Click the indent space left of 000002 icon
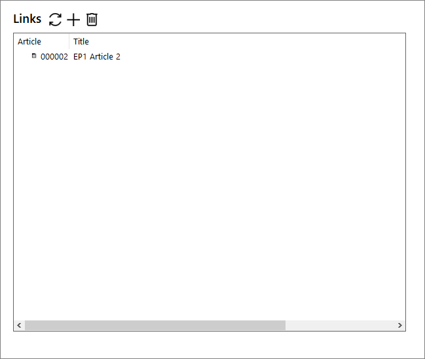Viewport: 425px width, 359px height. point(23,57)
